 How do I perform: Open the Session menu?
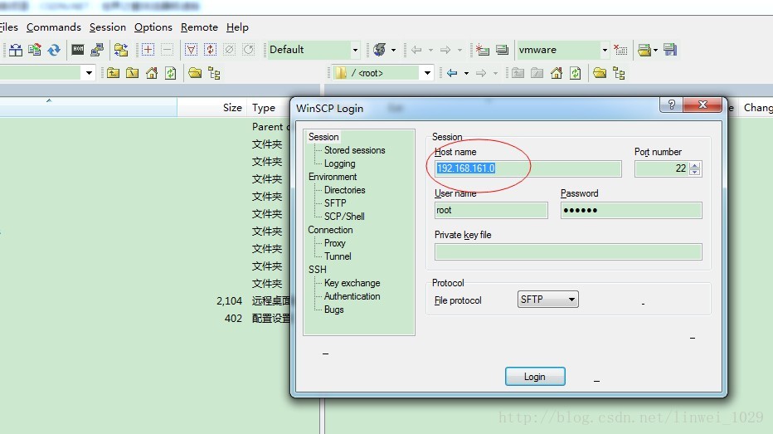[x=108, y=27]
